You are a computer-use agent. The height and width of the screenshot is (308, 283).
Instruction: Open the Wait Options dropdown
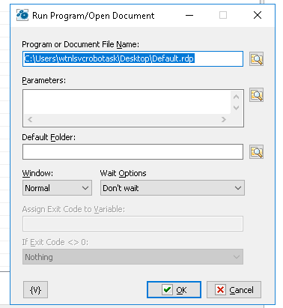[172, 188]
